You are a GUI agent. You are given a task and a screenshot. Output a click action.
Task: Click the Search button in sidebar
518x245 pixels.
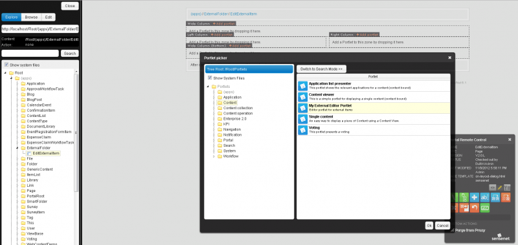click(x=70, y=54)
